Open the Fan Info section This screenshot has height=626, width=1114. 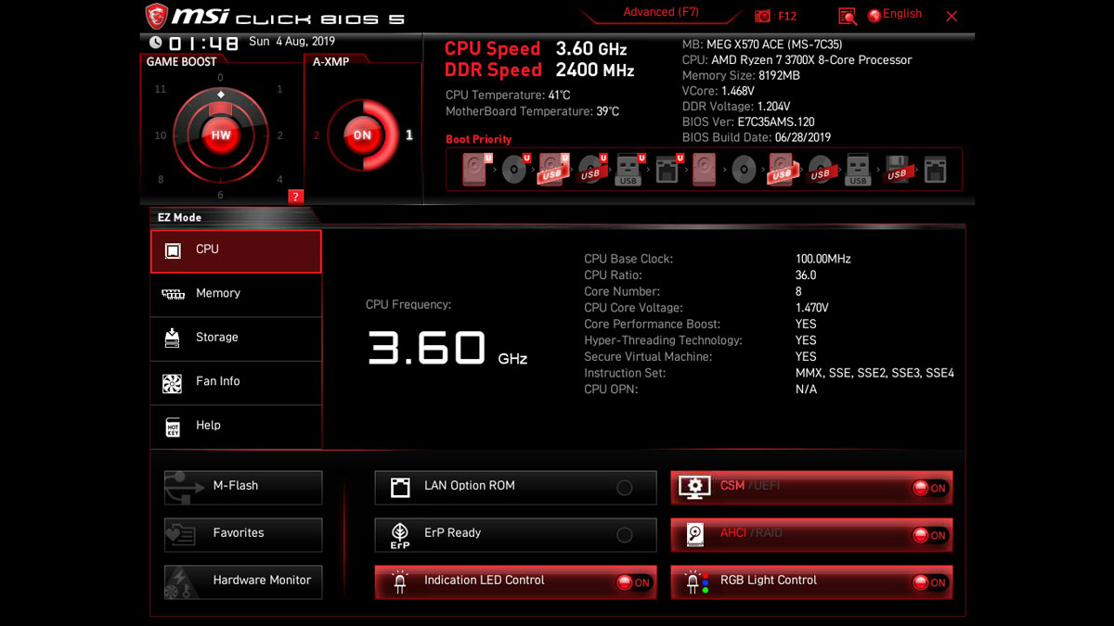(236, 382)
